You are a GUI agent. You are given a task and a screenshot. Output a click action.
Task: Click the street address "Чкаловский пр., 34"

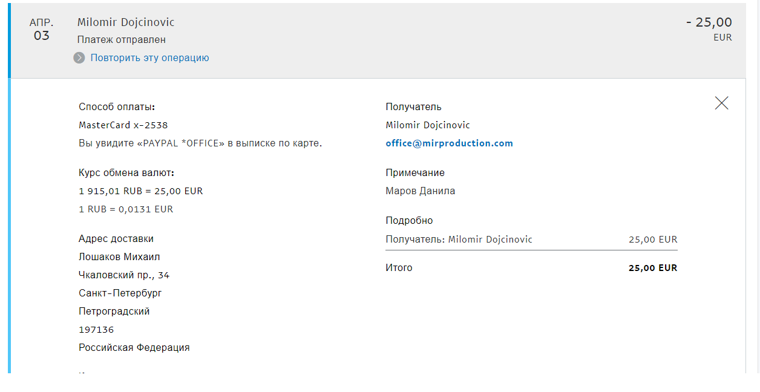(124, 275)
